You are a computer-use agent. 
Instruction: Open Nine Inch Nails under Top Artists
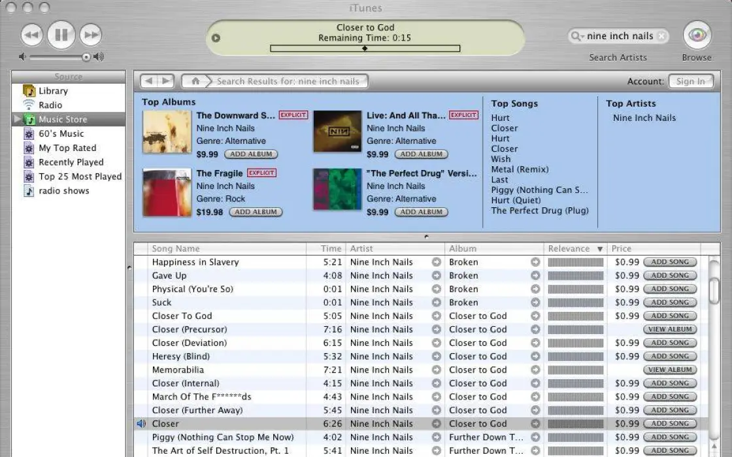pos(644,118)
